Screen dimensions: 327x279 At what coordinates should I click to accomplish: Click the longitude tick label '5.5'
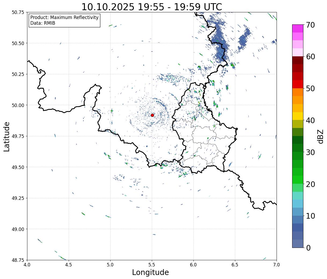click(152, 265)
